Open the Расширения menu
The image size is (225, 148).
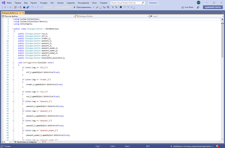tap(83, 3)
